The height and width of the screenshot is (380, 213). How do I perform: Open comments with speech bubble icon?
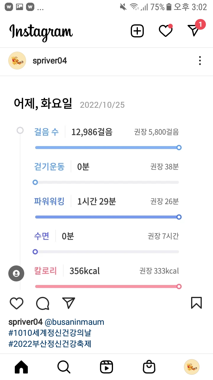tap(43, 303)
